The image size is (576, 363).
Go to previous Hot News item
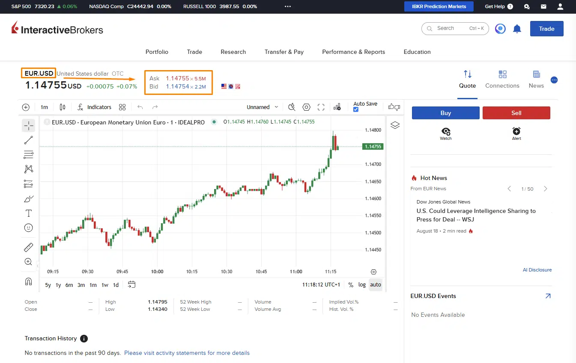(x=509, y=189)
